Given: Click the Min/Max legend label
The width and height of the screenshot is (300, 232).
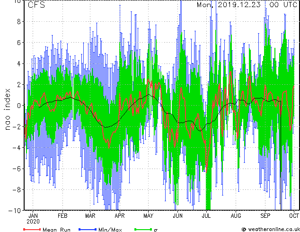Looking at the screenshot, I should pos(110,230).
